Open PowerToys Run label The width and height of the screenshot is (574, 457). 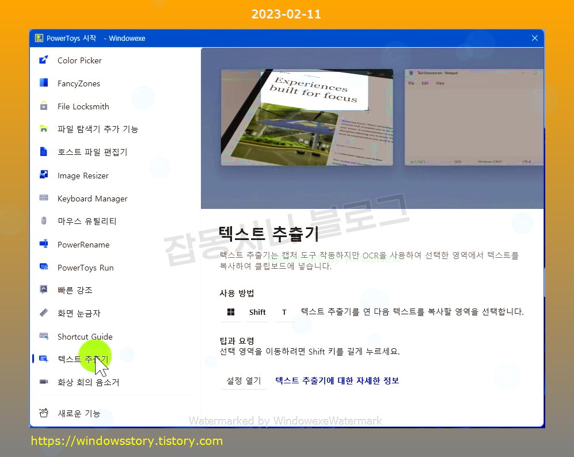pos(85,268)
